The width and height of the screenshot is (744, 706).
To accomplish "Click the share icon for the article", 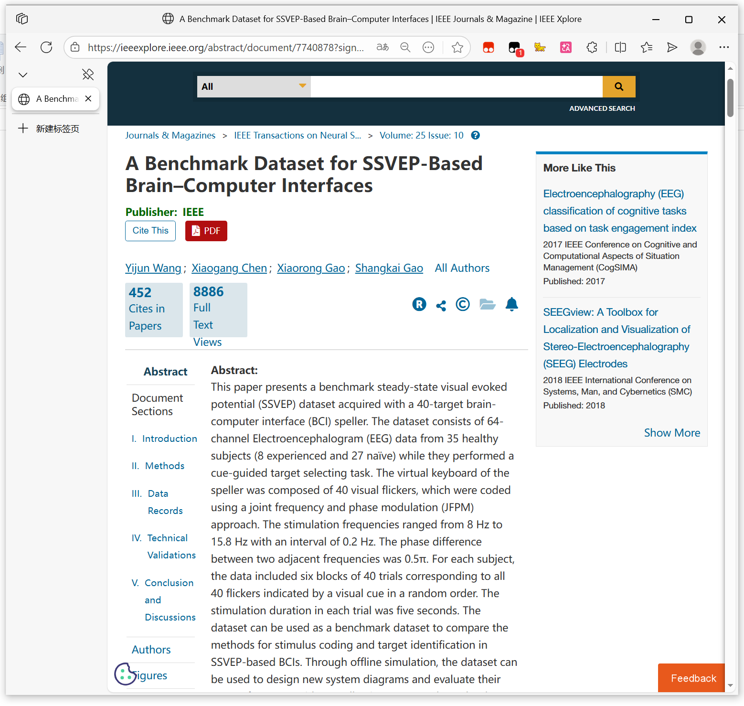I will (x=441, y=305).
